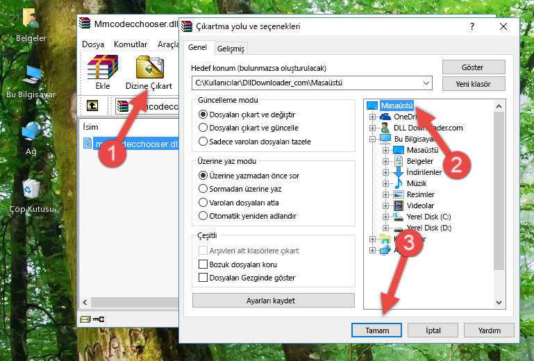Click the drive icon in WinRAR status bar
Viewport: 534px width, 361px height.
click(85, 319)
